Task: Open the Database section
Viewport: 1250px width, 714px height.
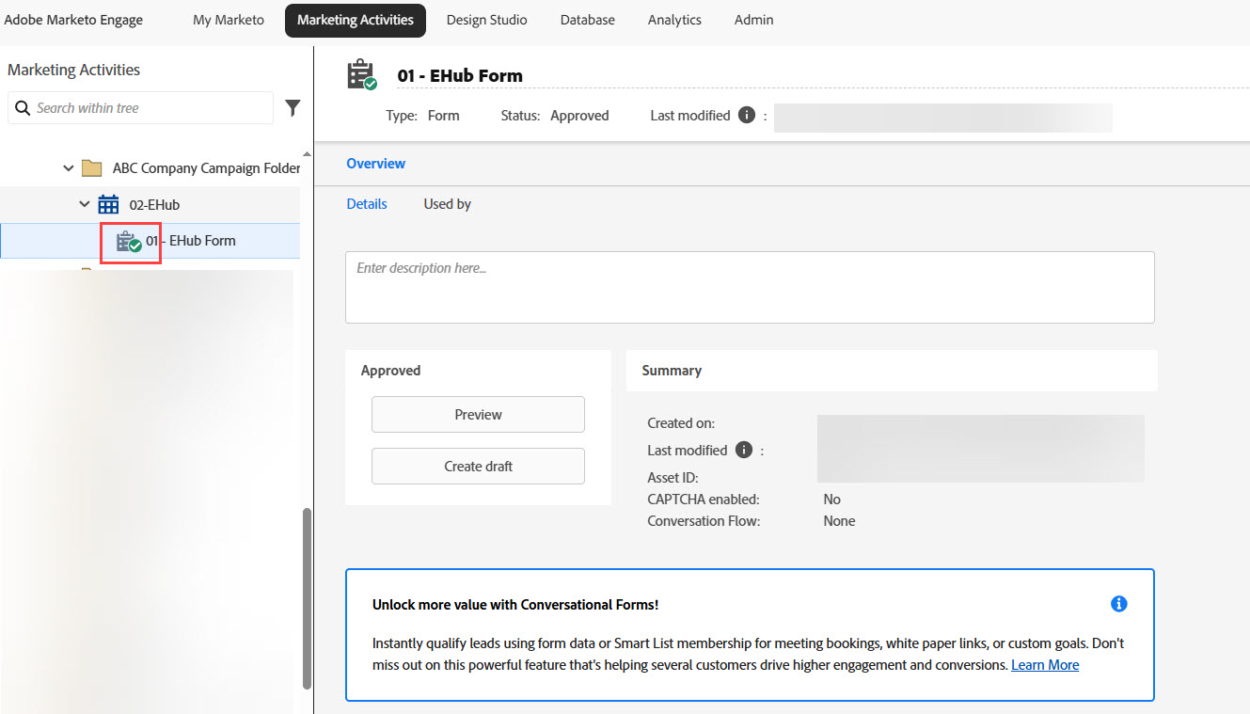Action: [587, 20]
